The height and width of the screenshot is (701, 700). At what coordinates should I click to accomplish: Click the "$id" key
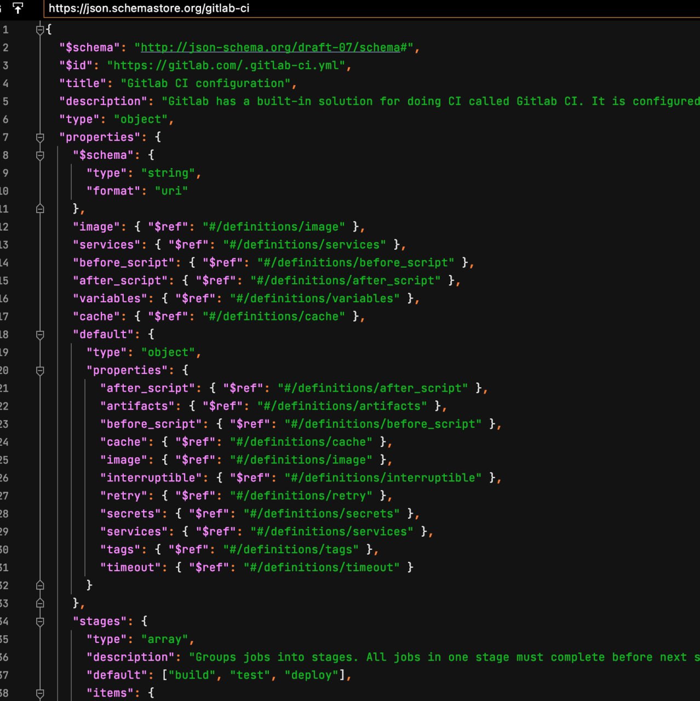pyautogui.click(x=76, y=65)
